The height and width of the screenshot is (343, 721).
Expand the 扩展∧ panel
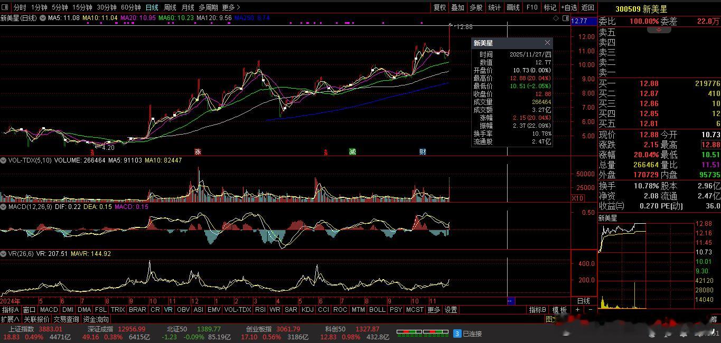coord(10,319)
